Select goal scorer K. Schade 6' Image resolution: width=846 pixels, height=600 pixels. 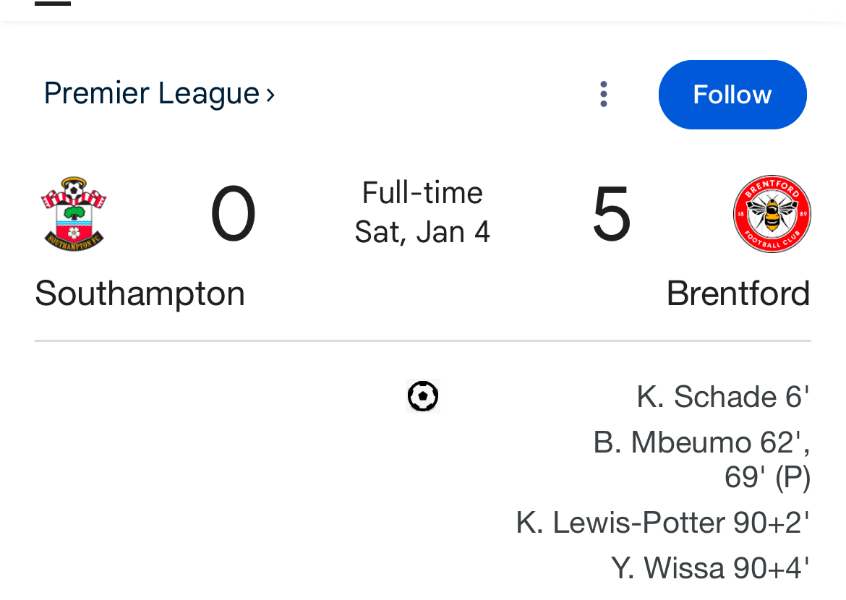point(722,397)
